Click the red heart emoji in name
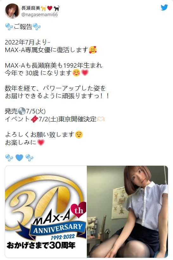The height and width of the screenshot is (260, 173). point(50,8)
